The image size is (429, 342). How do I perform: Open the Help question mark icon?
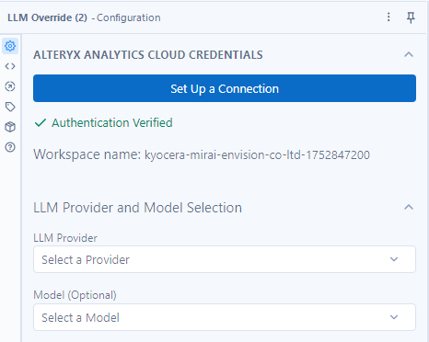10,147
